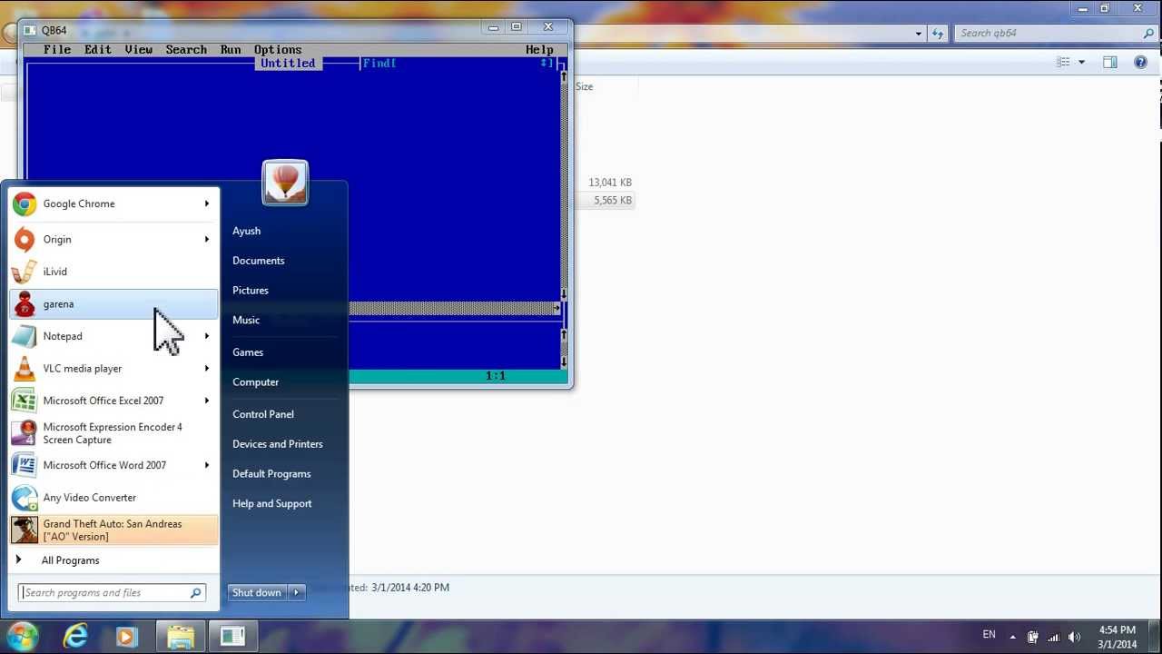Open Pictures from the Start menu
The height and width of the screenshot is (654, 1162).
(x=251, y=291)
